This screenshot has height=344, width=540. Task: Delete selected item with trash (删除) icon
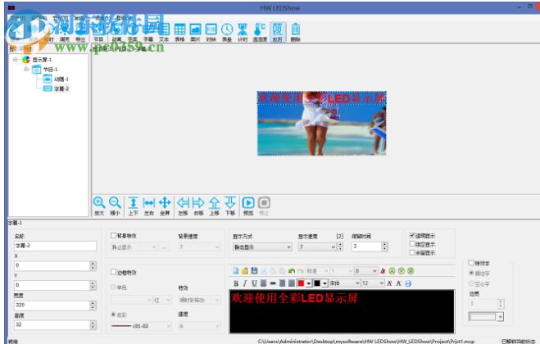[296, 33]
